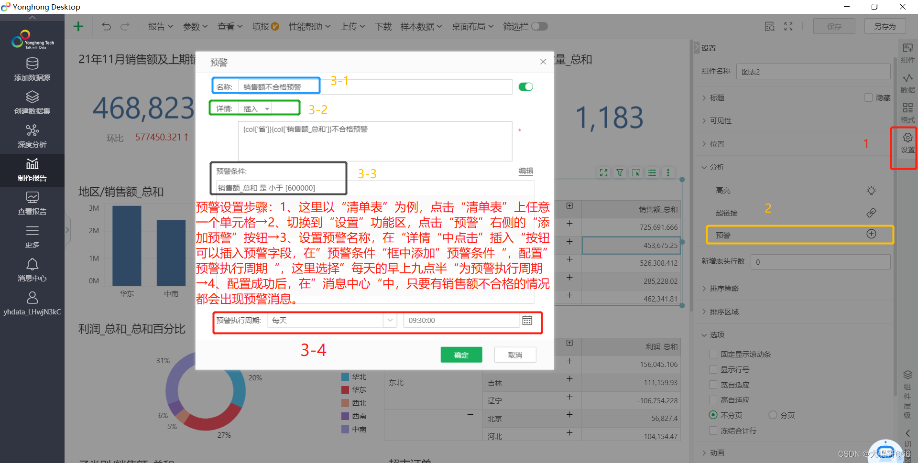This screenshot has width=918, height=463.
Task: Click the green plus add button
Action: click(x=78, y=26)
